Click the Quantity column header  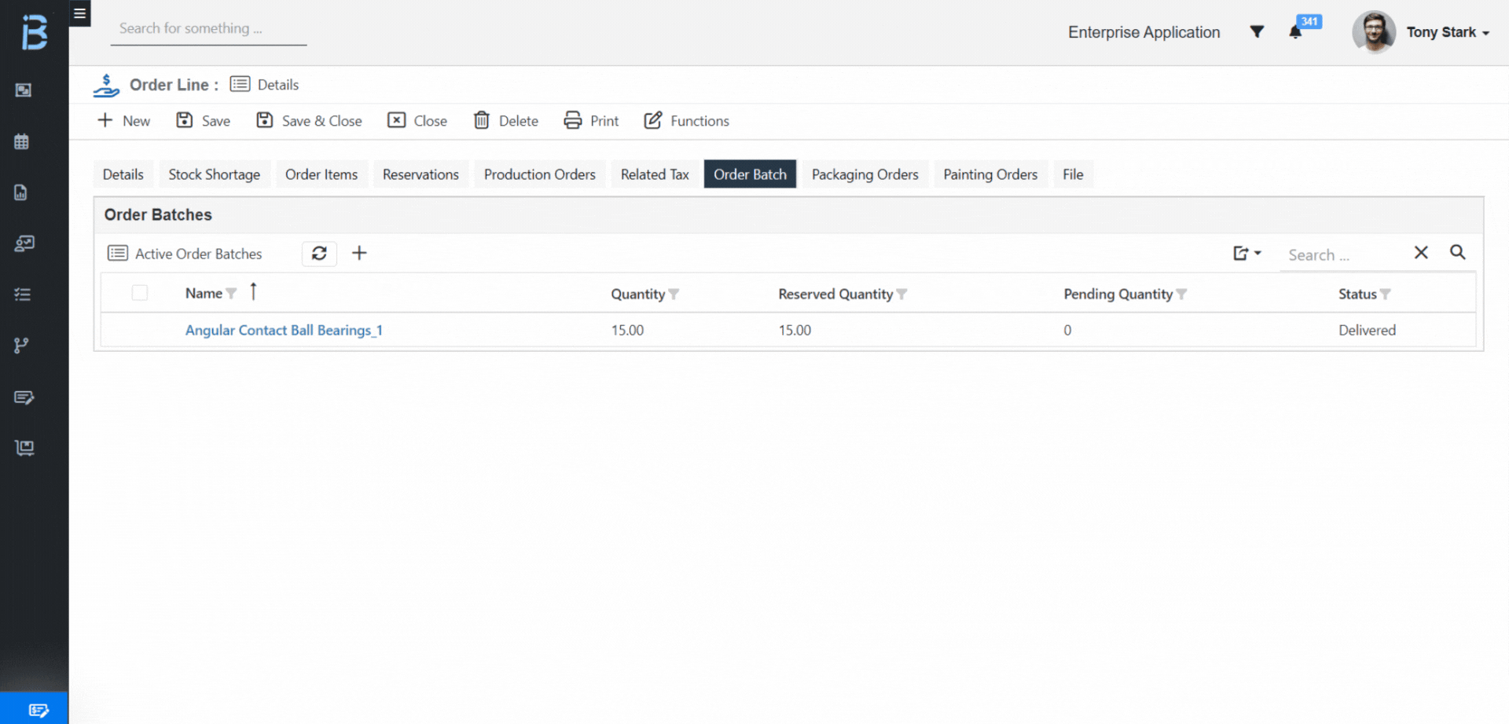click(x=637, y=294)
